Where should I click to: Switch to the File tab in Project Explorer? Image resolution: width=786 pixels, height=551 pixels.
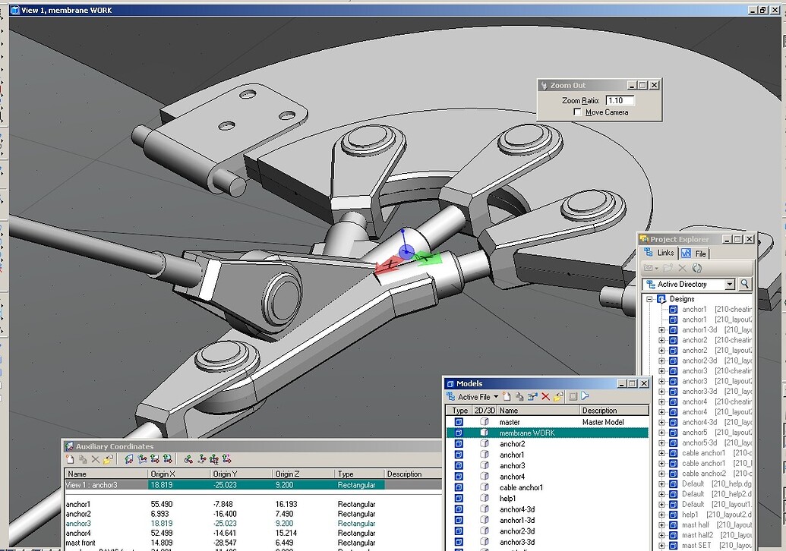coord(701,253)
